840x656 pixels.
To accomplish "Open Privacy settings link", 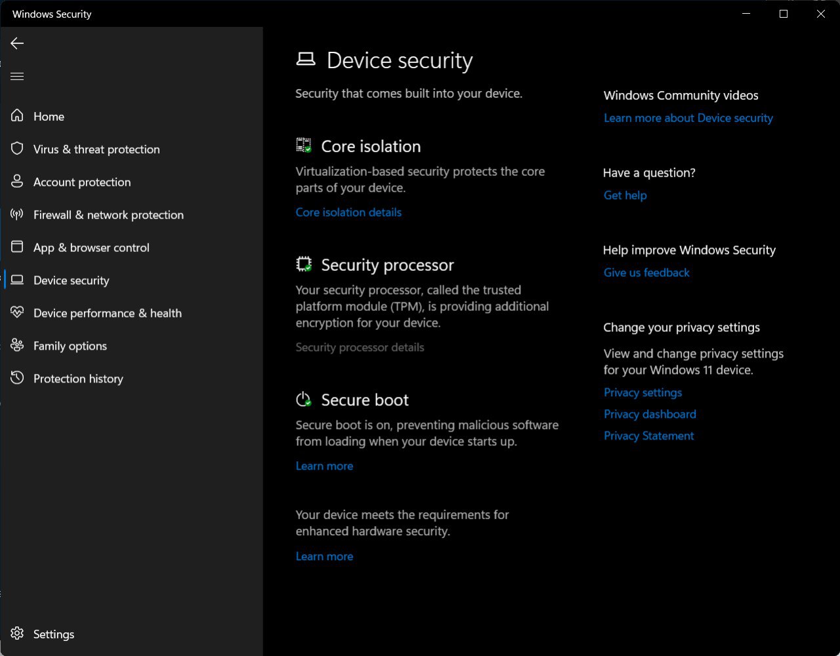I will tap(643, 392).
